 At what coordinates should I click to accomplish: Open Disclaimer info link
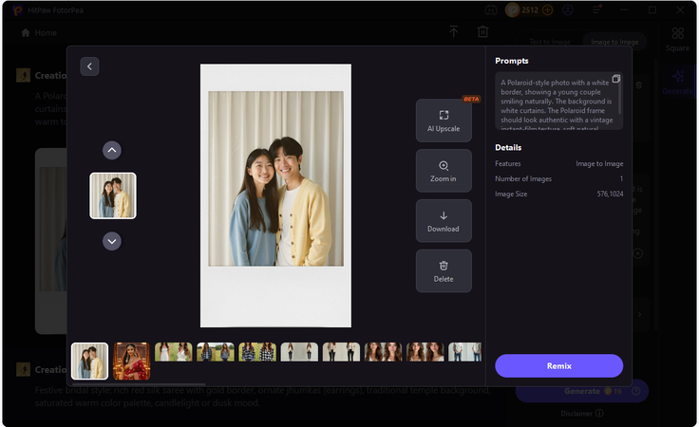click(582, 413)
